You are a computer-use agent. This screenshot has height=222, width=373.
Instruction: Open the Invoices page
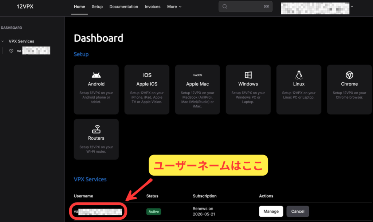(152, 7)
